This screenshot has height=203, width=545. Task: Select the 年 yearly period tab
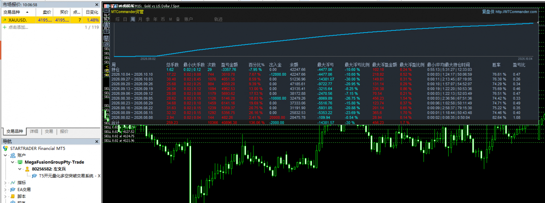(155, 19)
